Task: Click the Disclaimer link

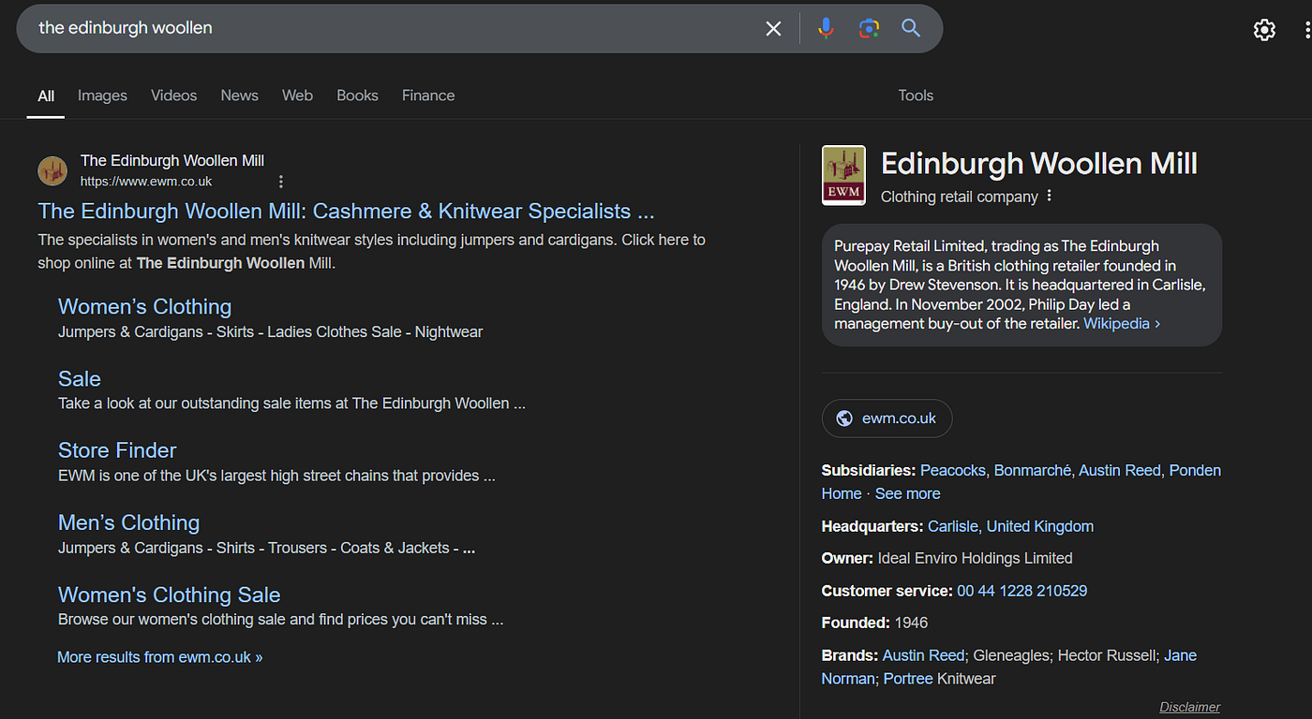Action: coord(1189,708)
